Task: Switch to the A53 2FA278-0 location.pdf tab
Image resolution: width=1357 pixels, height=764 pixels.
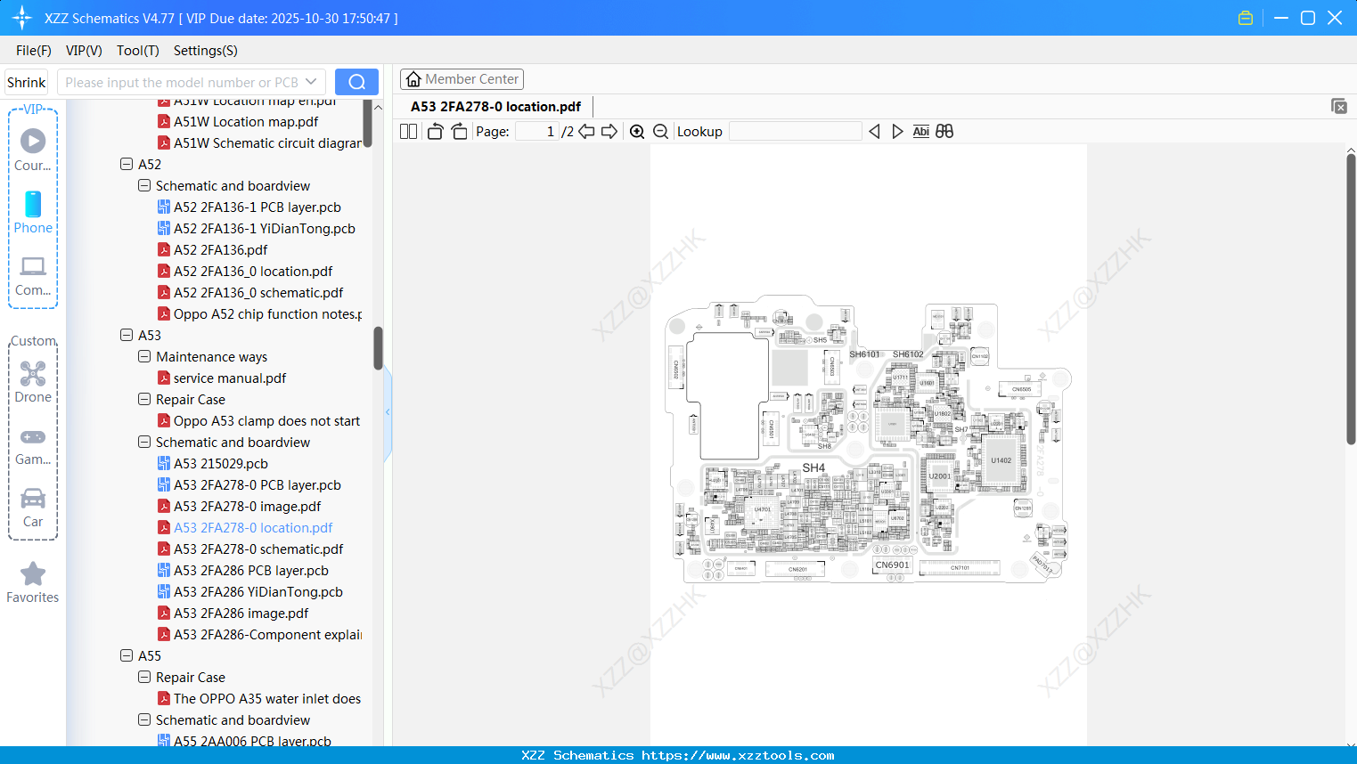Action: tap(494, 106)
